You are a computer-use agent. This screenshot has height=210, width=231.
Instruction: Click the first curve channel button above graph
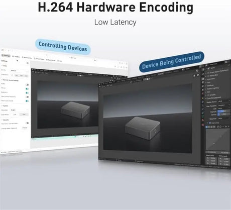[x=206, y=127]
